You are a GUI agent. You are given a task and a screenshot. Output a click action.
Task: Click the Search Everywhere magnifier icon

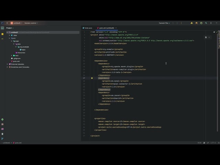coord(206,23)
